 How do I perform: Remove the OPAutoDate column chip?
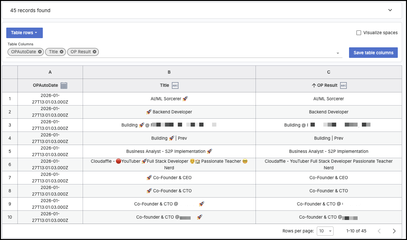39,52
